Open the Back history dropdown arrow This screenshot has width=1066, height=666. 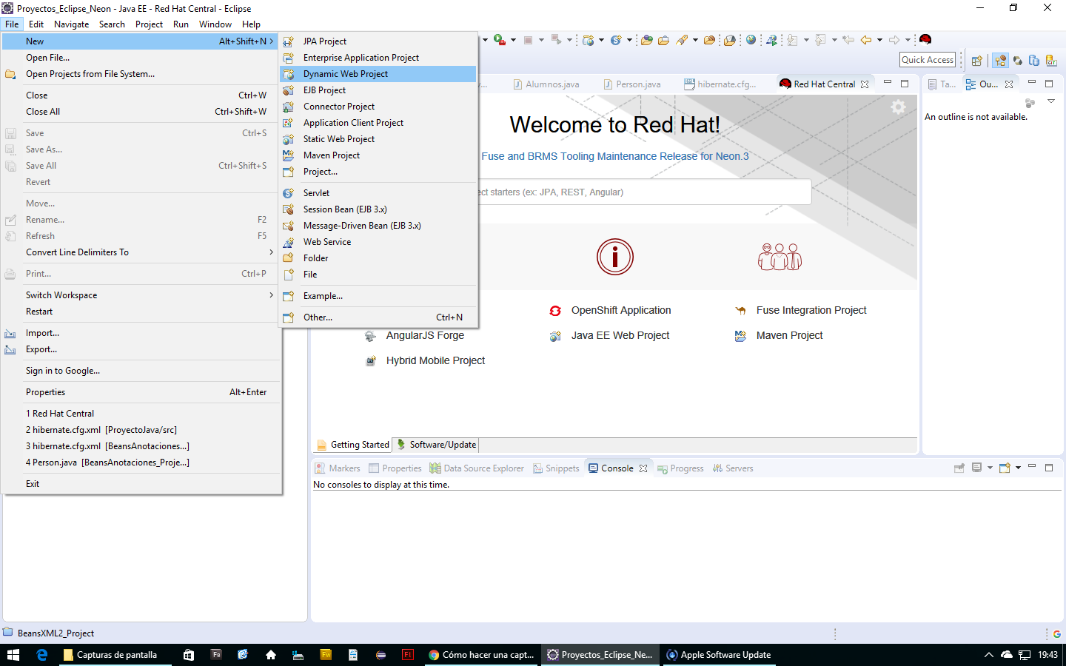pyautogui.click(x=879, y=40)
